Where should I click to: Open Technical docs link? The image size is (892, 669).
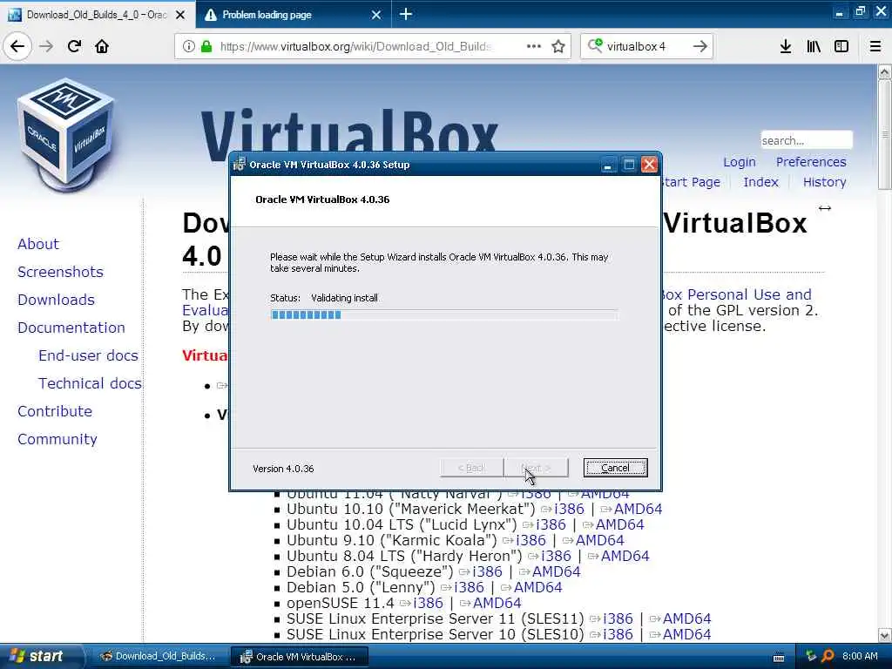tap(90, 383)
